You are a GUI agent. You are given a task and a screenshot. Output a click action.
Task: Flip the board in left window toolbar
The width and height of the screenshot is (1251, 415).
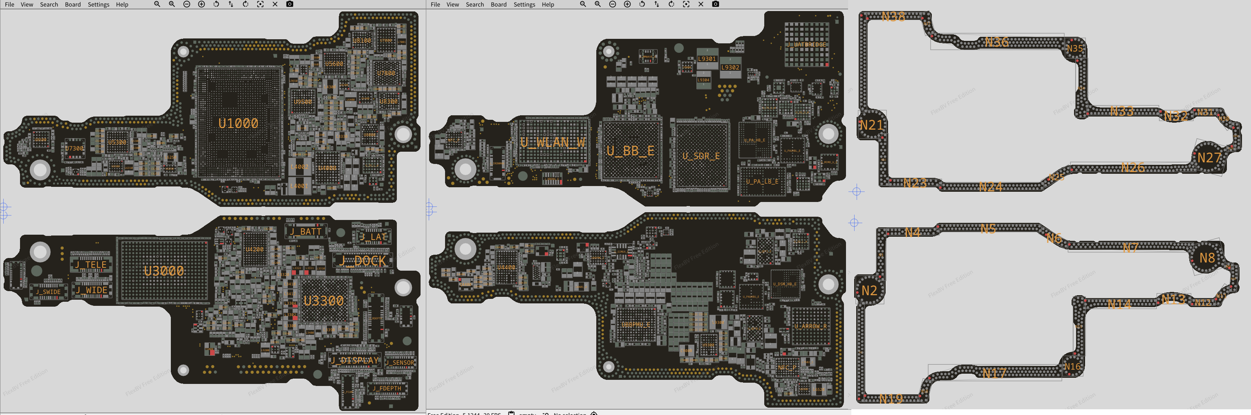click(231, 4)
